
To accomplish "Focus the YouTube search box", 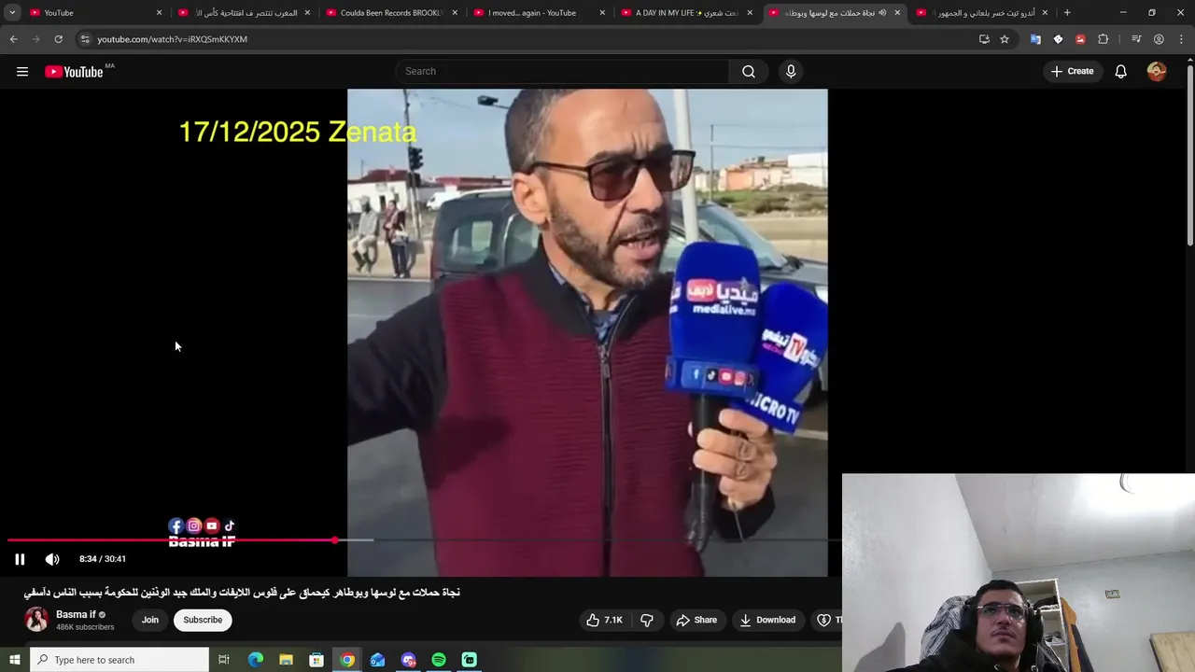I will (562, 72).
